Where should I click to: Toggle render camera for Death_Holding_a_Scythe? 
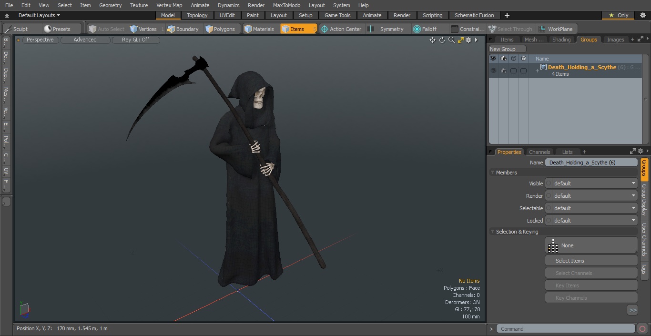tap(504, 71)
